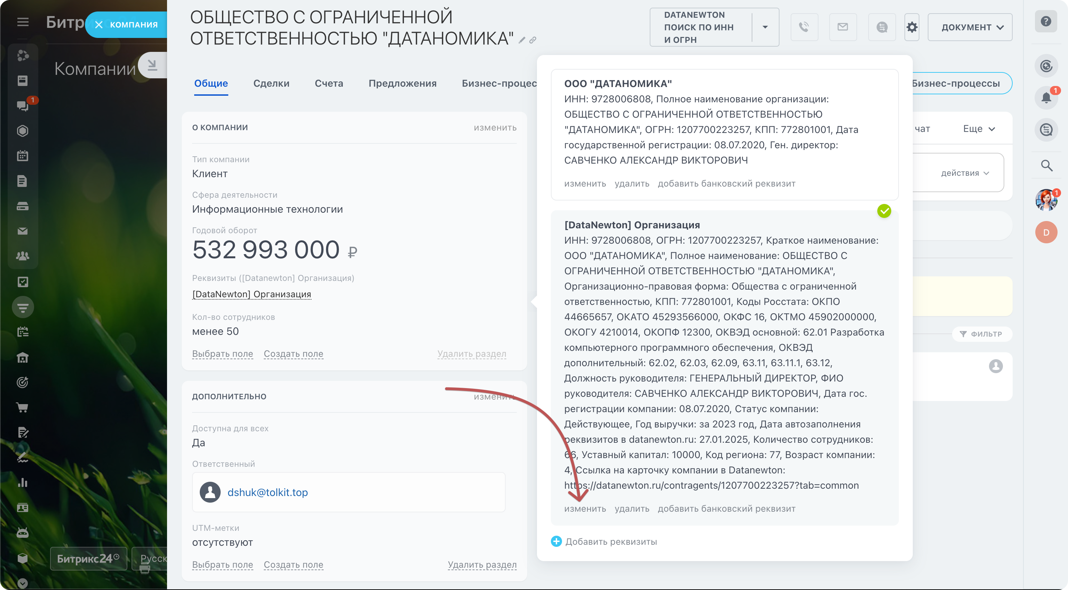Screen dimensions: 1068x590
Task: Click the copy link icon near title
Action: [533, 40]
